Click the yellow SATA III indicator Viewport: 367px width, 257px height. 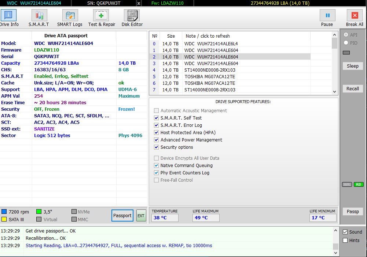[4, 219]
